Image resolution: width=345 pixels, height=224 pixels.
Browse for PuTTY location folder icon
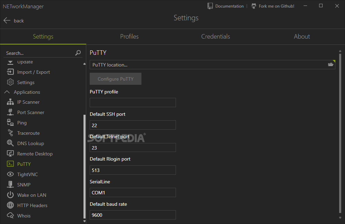331,65
